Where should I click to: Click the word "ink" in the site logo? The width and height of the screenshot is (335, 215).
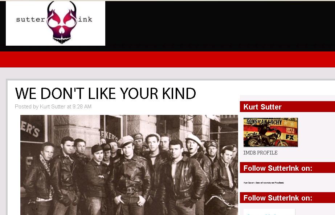(x=85, y=20)
